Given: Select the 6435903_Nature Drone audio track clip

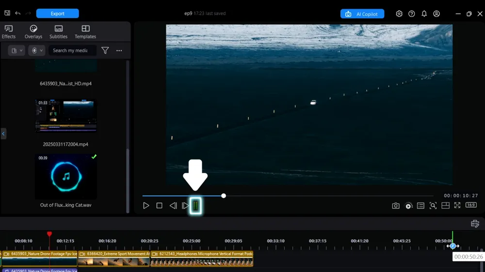Looking at the screenshot, I should [40, 270].
